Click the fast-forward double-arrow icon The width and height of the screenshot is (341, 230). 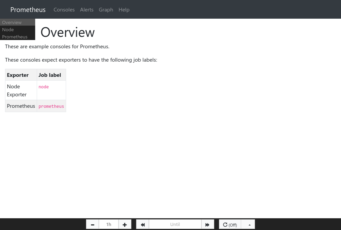point(207,225)
